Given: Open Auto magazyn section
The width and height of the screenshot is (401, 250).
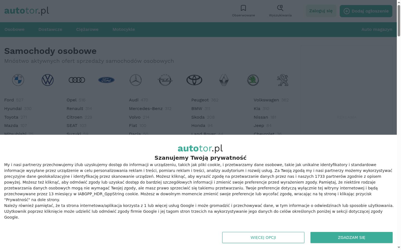Looking at the screenshot, I should tap(377, 29).
